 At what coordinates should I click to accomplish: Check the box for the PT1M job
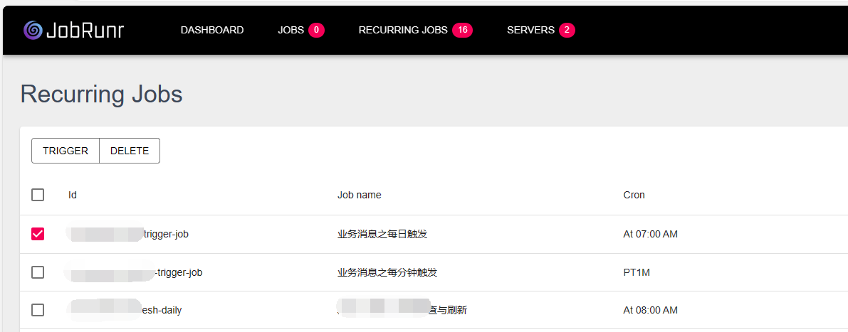tap(38, 272)
